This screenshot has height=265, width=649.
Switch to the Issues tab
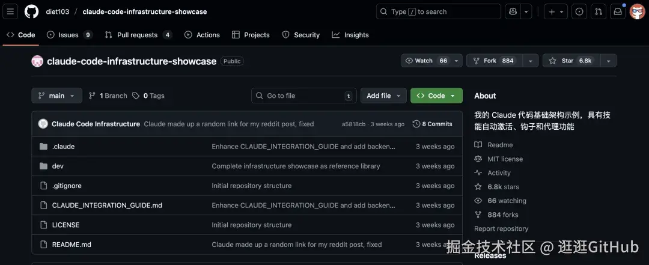tap(69, 35)
